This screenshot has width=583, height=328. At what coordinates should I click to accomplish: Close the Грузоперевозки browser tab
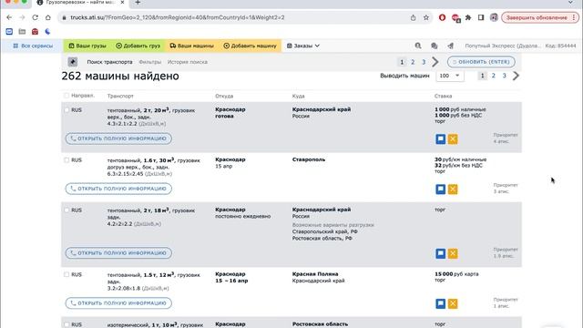[x=122, y=2]
